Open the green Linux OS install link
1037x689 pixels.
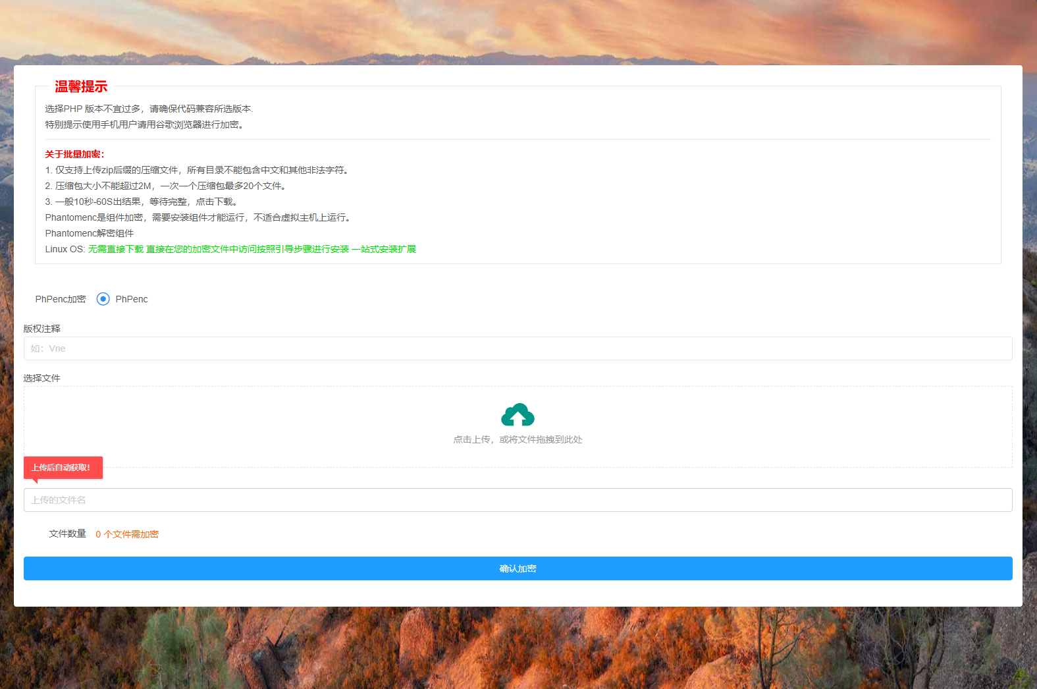coord(252,249)
